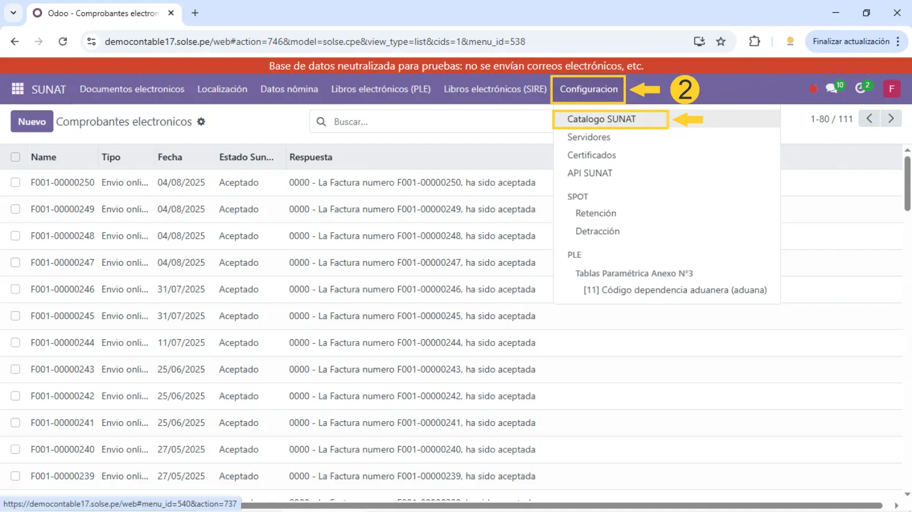Click the magnifier icon in the search box
Image resolution: width=912 pixels, height=512 pixels.
point(322,122)
